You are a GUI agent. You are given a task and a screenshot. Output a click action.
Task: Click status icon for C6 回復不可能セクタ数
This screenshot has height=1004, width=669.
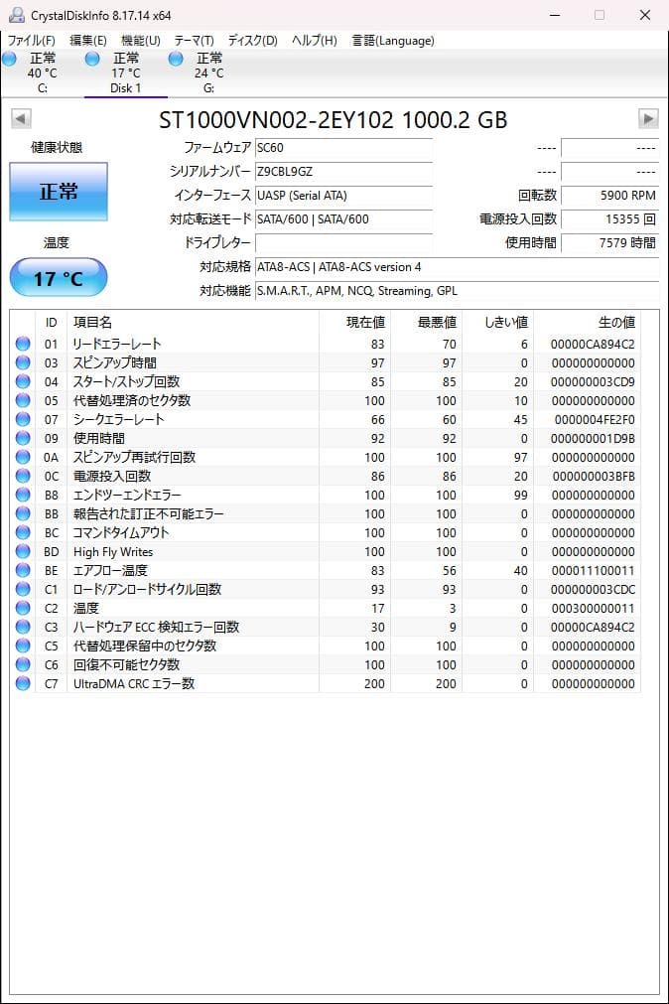point(23,664)
